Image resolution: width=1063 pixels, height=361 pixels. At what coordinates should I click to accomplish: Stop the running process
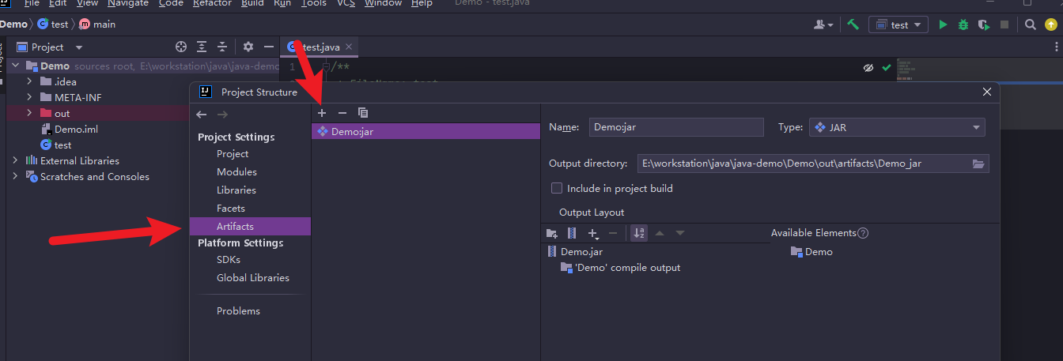click(1004, 24)
